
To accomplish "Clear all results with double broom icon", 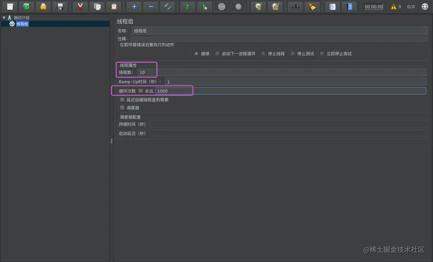I will (x=275, y=6).
